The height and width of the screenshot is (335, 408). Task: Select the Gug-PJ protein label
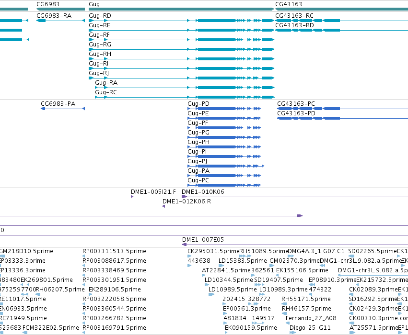pyautogui.click(x=198, y=161)
